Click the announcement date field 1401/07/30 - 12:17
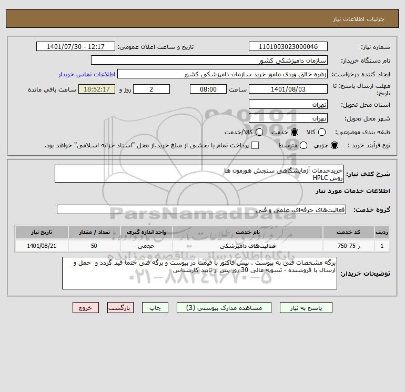This screenshot has height=392, width=405. [76, 46]
